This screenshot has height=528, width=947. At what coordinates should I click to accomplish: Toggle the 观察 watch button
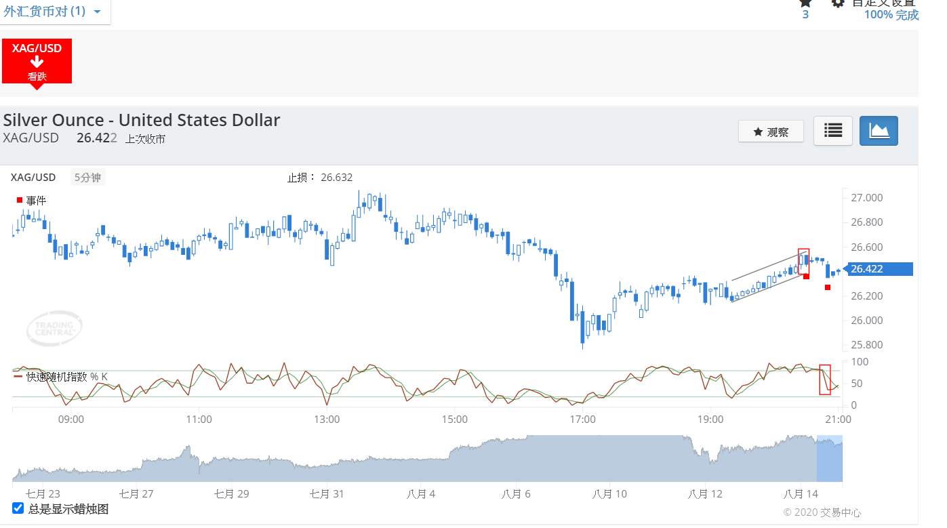tap(771, 131)
